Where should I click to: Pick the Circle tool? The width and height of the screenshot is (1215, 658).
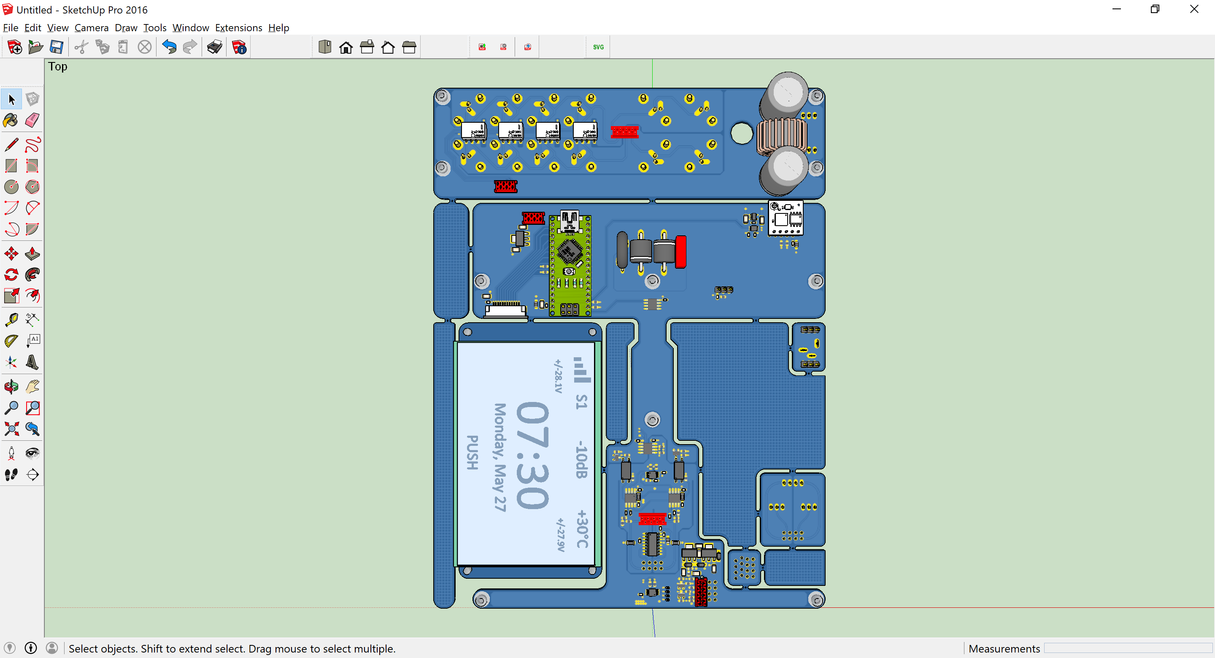[x=11, y=187]
